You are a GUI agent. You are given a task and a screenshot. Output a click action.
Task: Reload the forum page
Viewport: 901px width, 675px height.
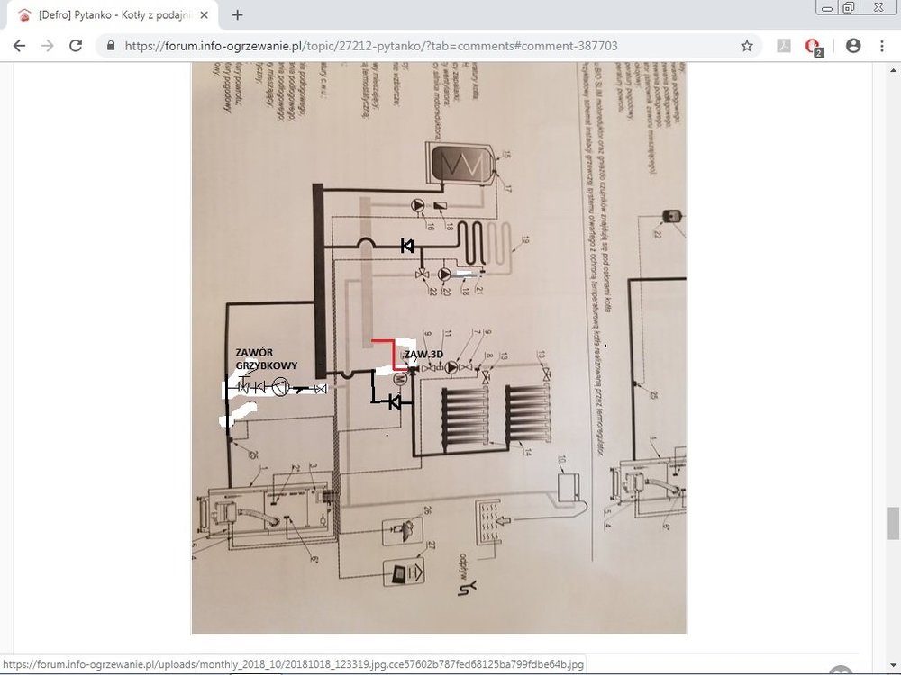[x=76, y=46]
